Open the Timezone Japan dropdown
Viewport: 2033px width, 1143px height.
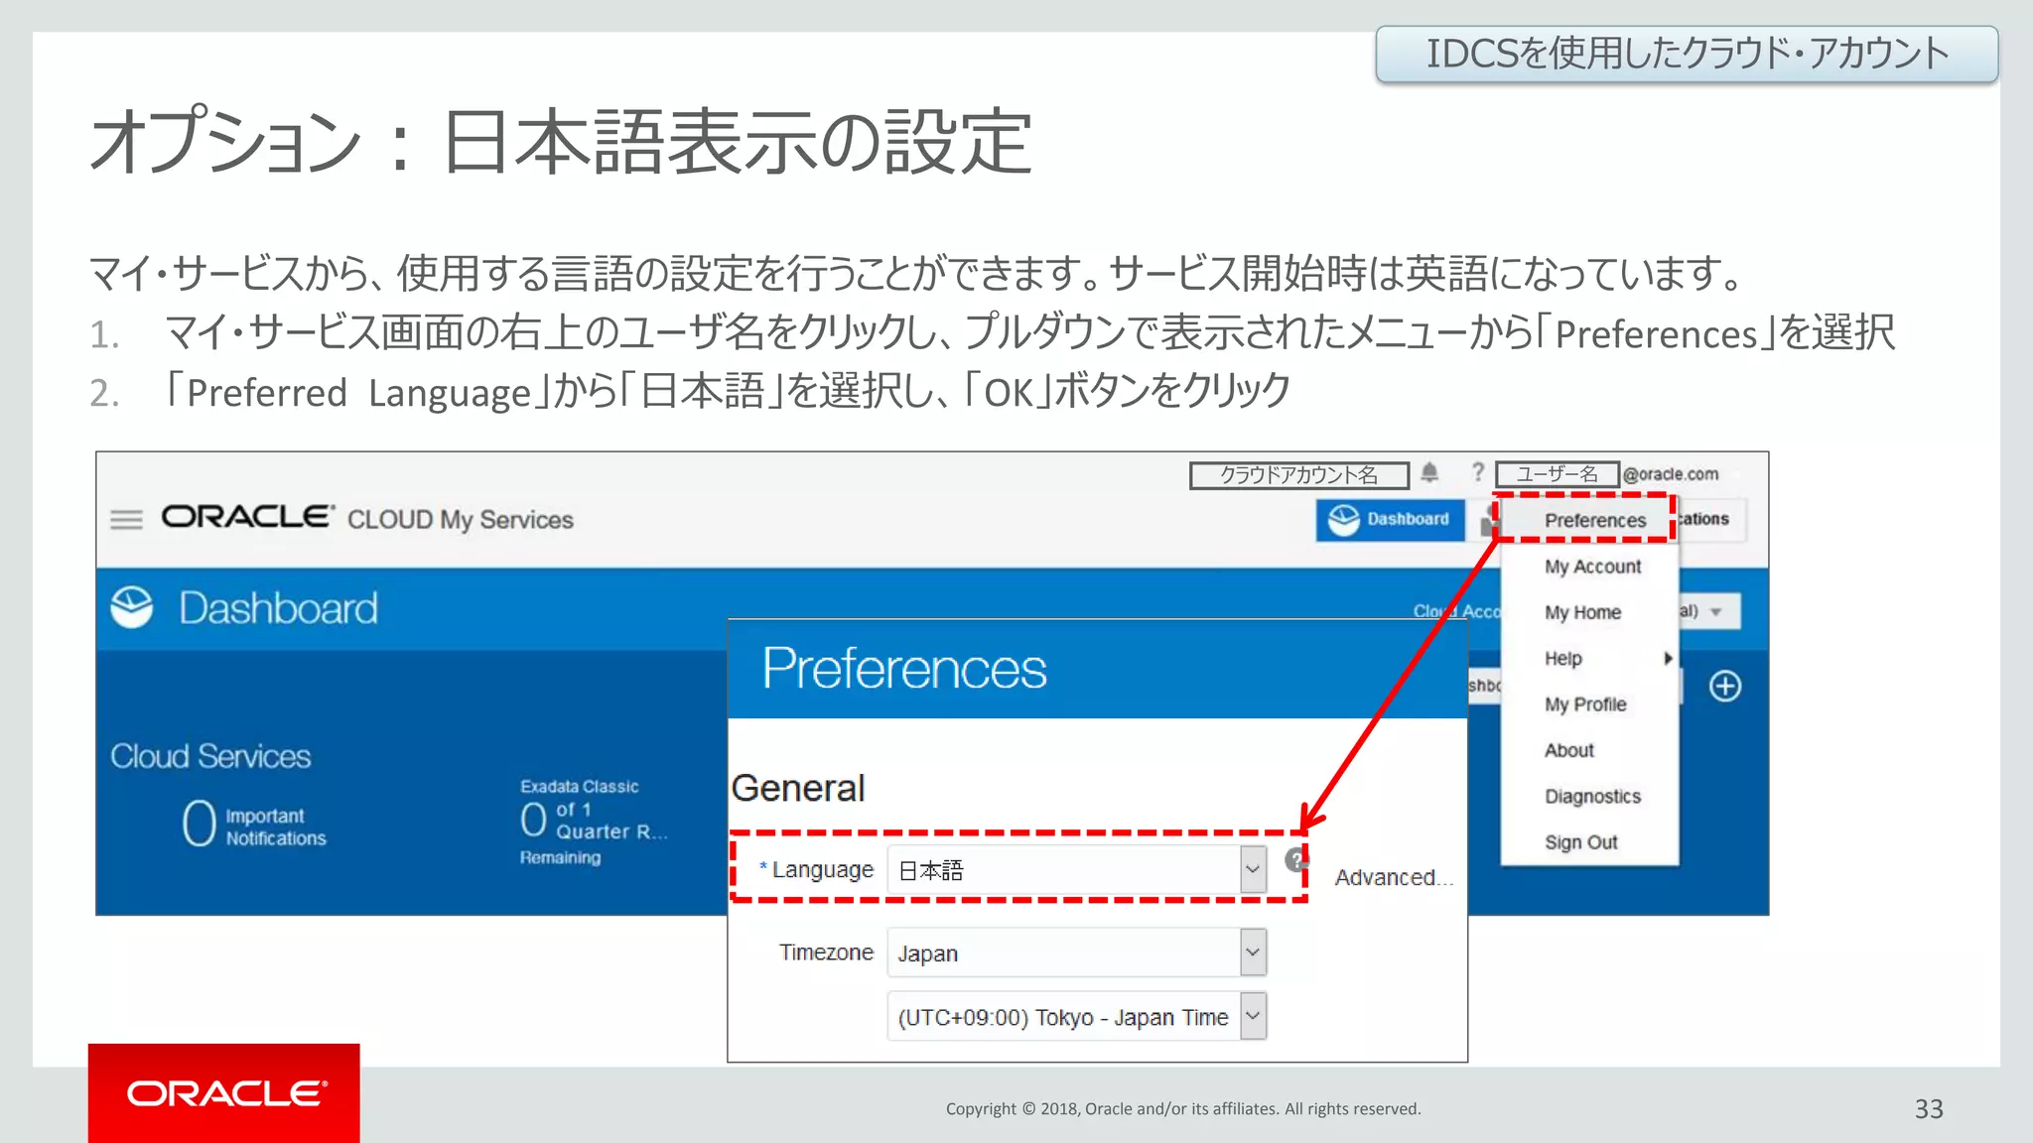coord(1077,952)
